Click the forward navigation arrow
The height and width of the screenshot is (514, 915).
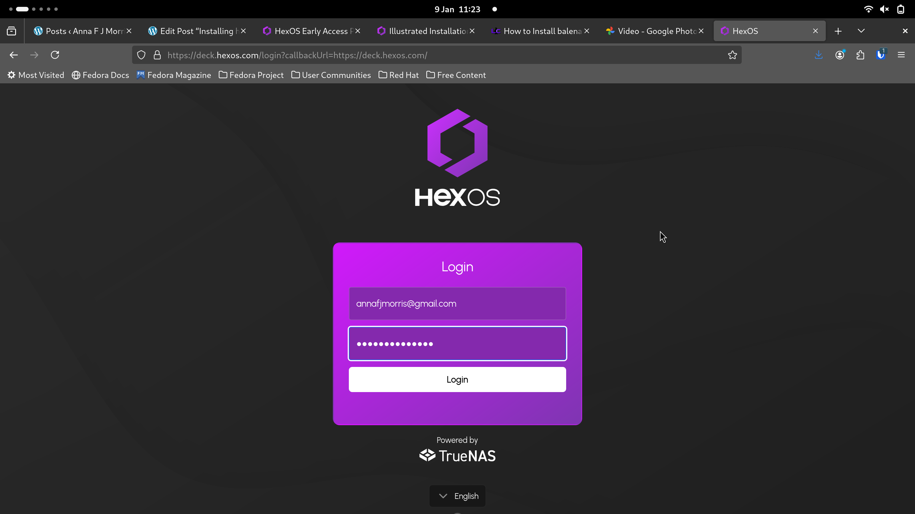click(34, 55)
